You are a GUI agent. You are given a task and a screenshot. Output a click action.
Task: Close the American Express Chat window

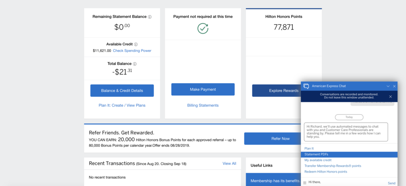[394, 86]
